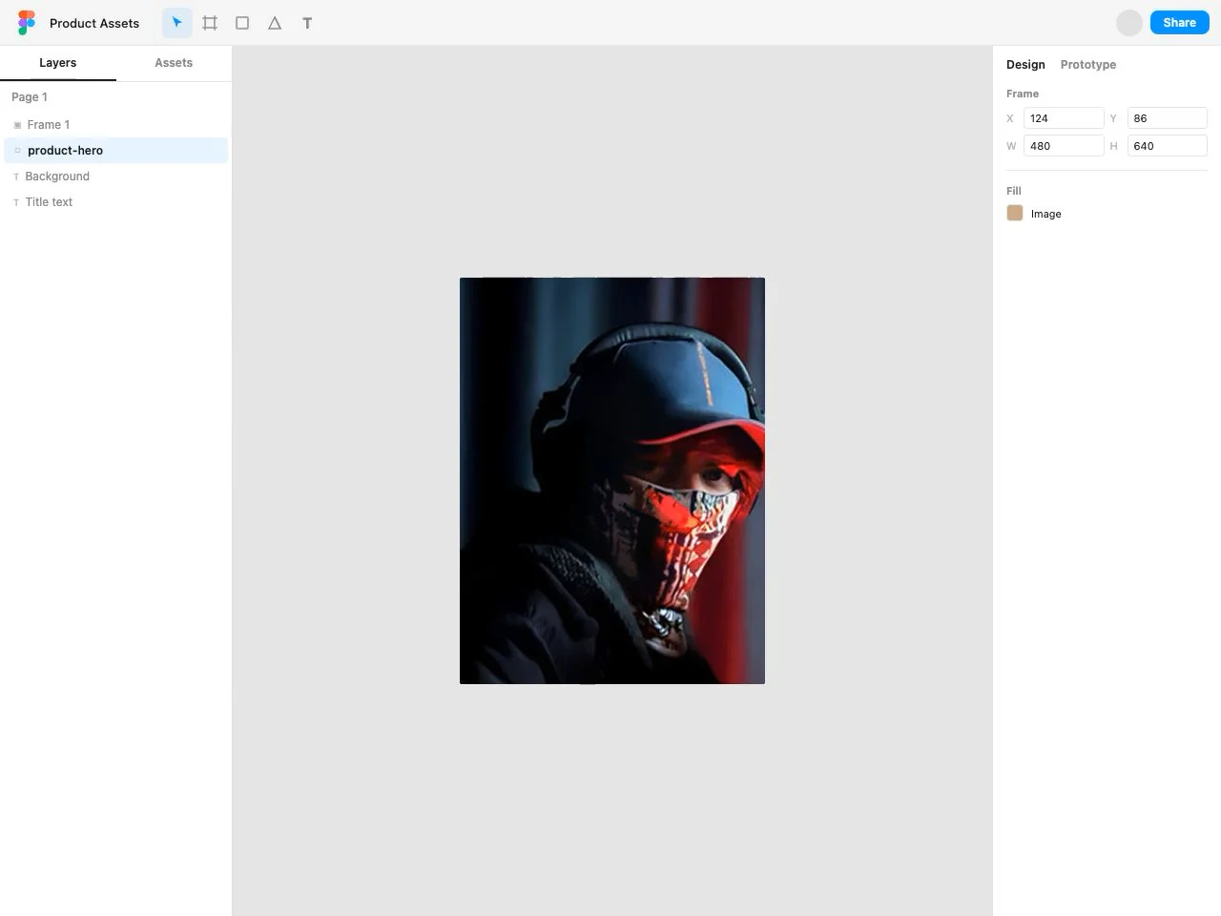Select Page 1 in the sidebar
1221x916 pixels.
(30, 97)
